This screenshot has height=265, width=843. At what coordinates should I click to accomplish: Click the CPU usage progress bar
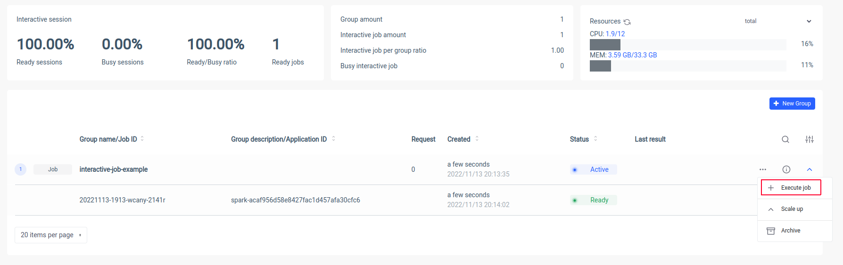click(688, 45)
